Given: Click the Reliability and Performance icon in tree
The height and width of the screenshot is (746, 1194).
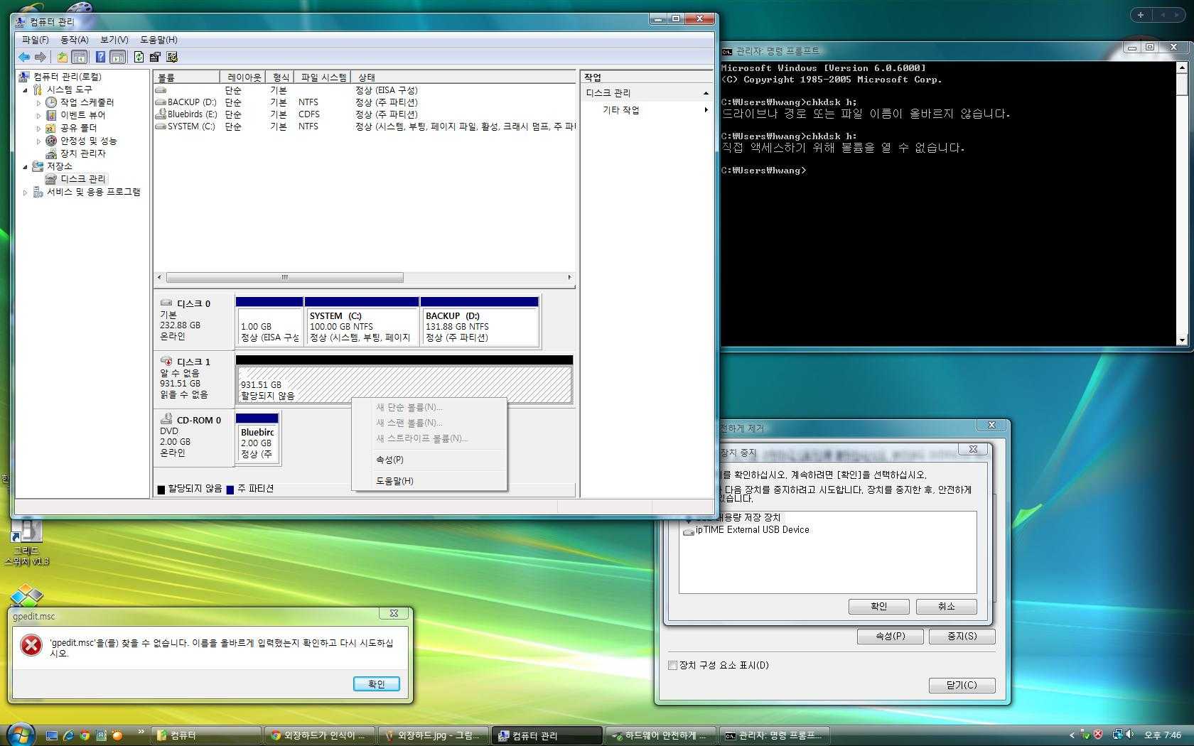Looking at the screenshot, I should (51, 141).
